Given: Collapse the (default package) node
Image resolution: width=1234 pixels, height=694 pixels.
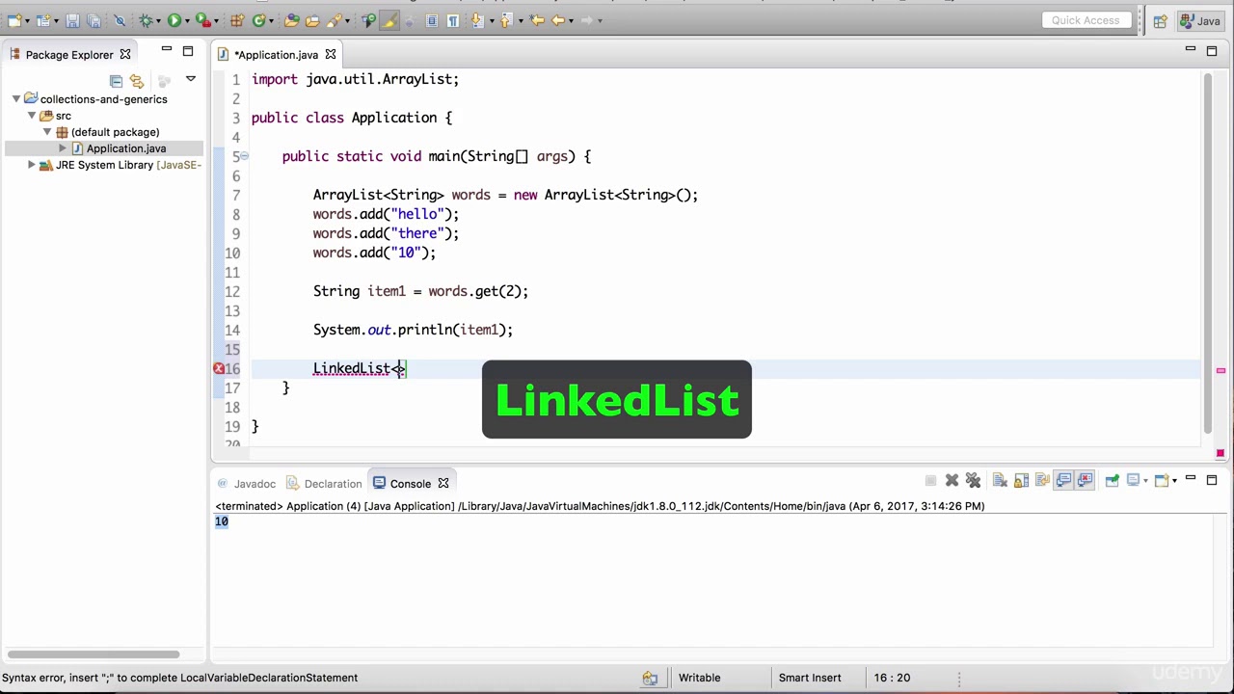Looking at the screenshot, I should (x=47, y=132).
